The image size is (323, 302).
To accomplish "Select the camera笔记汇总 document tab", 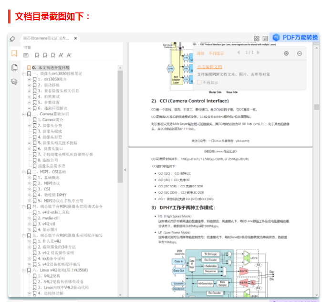I will point(50,38).
